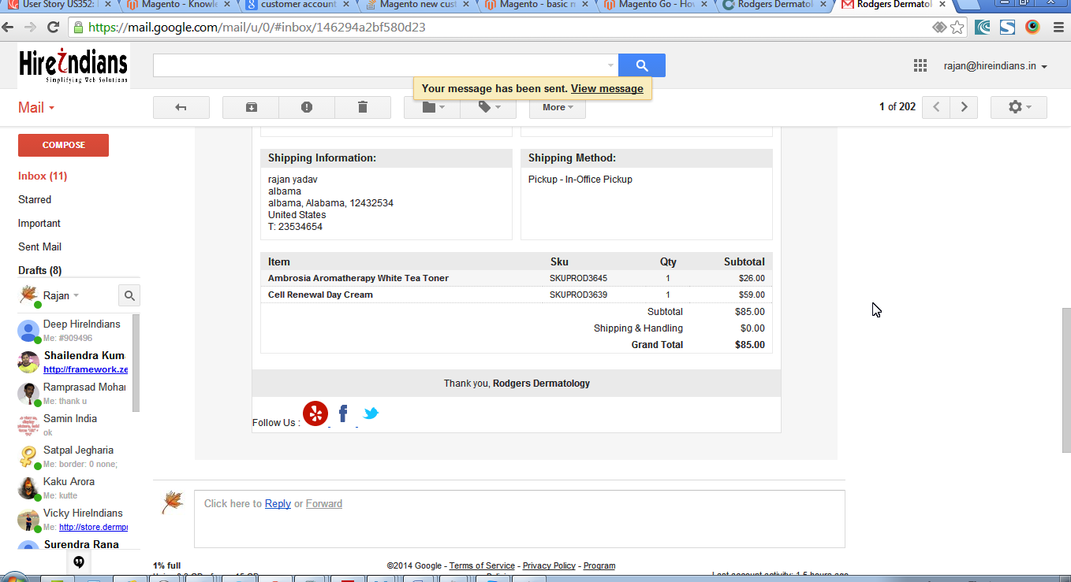Open the View message link in the notification
1071x582 pixels.
coord(607,88)
